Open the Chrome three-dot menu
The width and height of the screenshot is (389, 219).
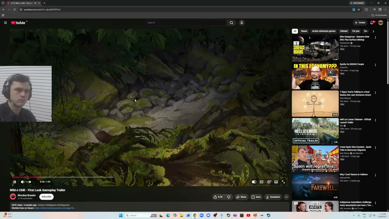(385, 9)
